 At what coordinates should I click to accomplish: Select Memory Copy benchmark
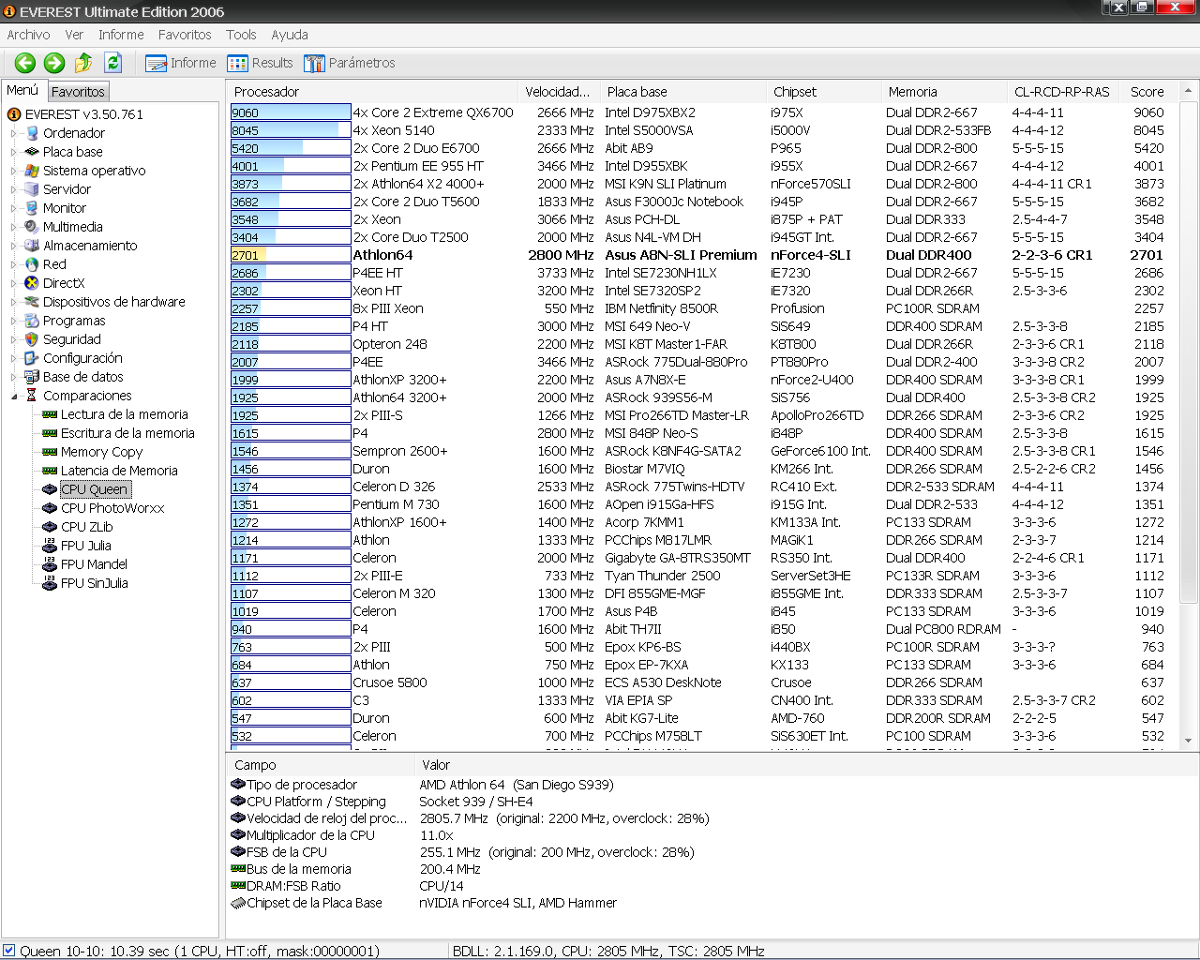pyautogui.click(x=101, y=452)
